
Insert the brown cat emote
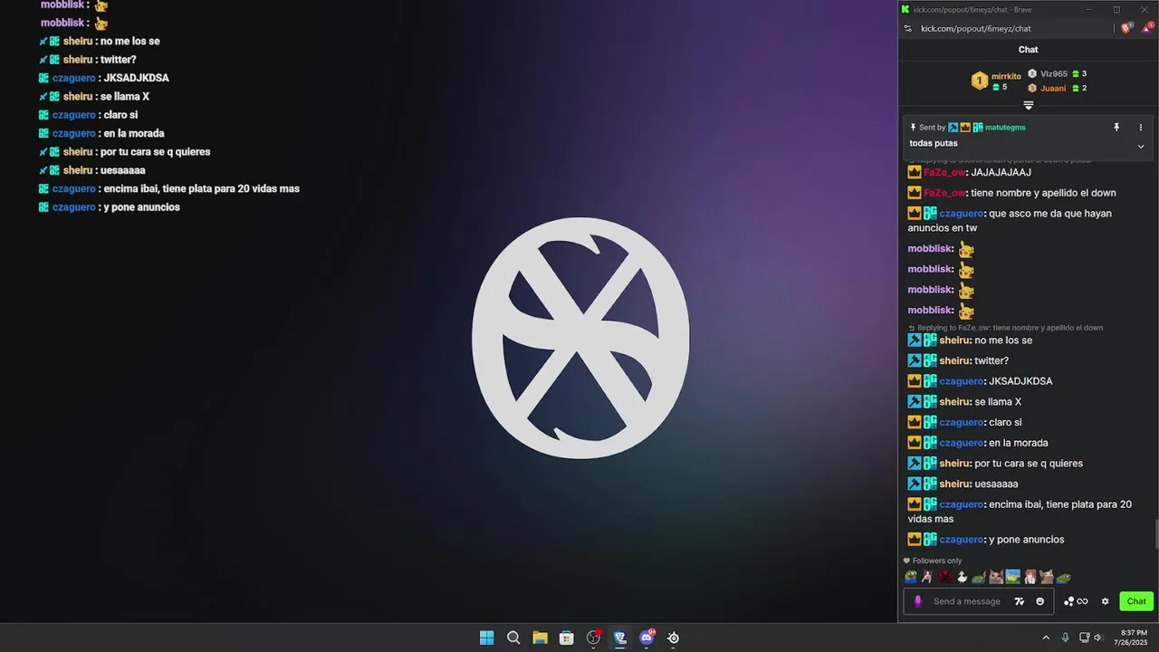pyautogui.click(x=1047, y=577)
